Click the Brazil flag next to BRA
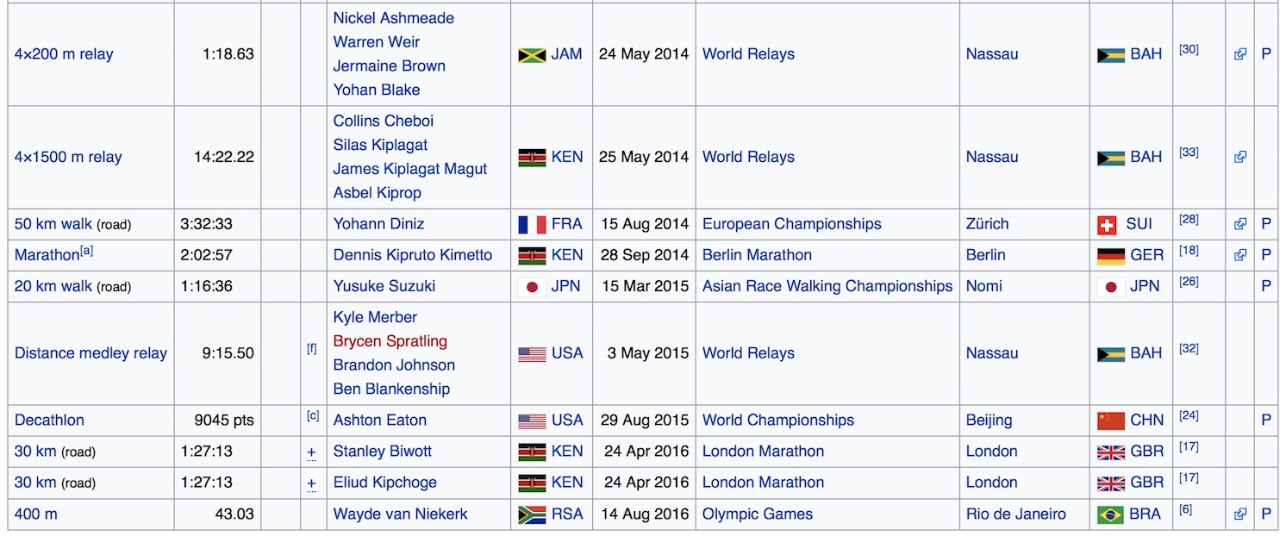Screen dimensions: 1286x536 point(1110,514)
